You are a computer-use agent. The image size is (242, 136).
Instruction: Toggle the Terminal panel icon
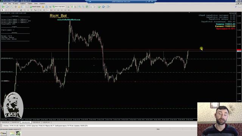pyautogui.click(x=23, y=7)
